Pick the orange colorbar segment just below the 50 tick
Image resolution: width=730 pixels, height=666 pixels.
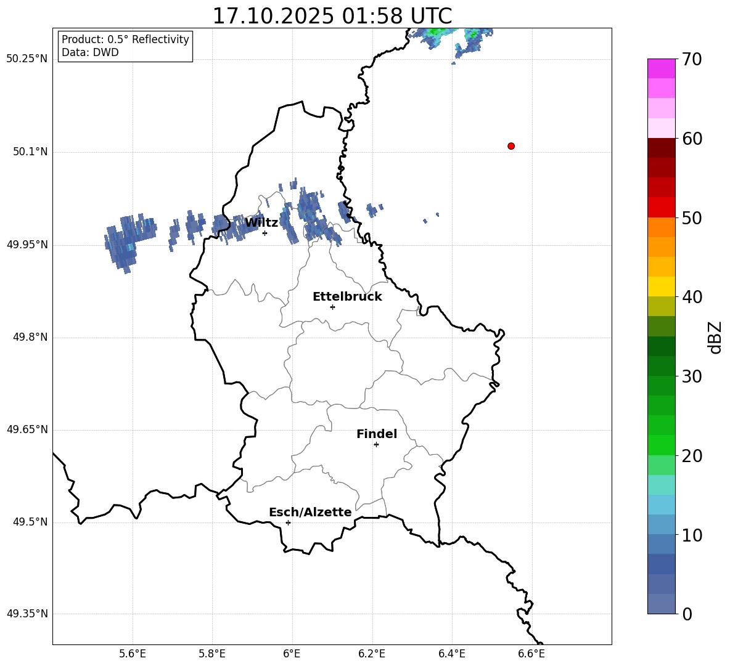tap(661, 227)
